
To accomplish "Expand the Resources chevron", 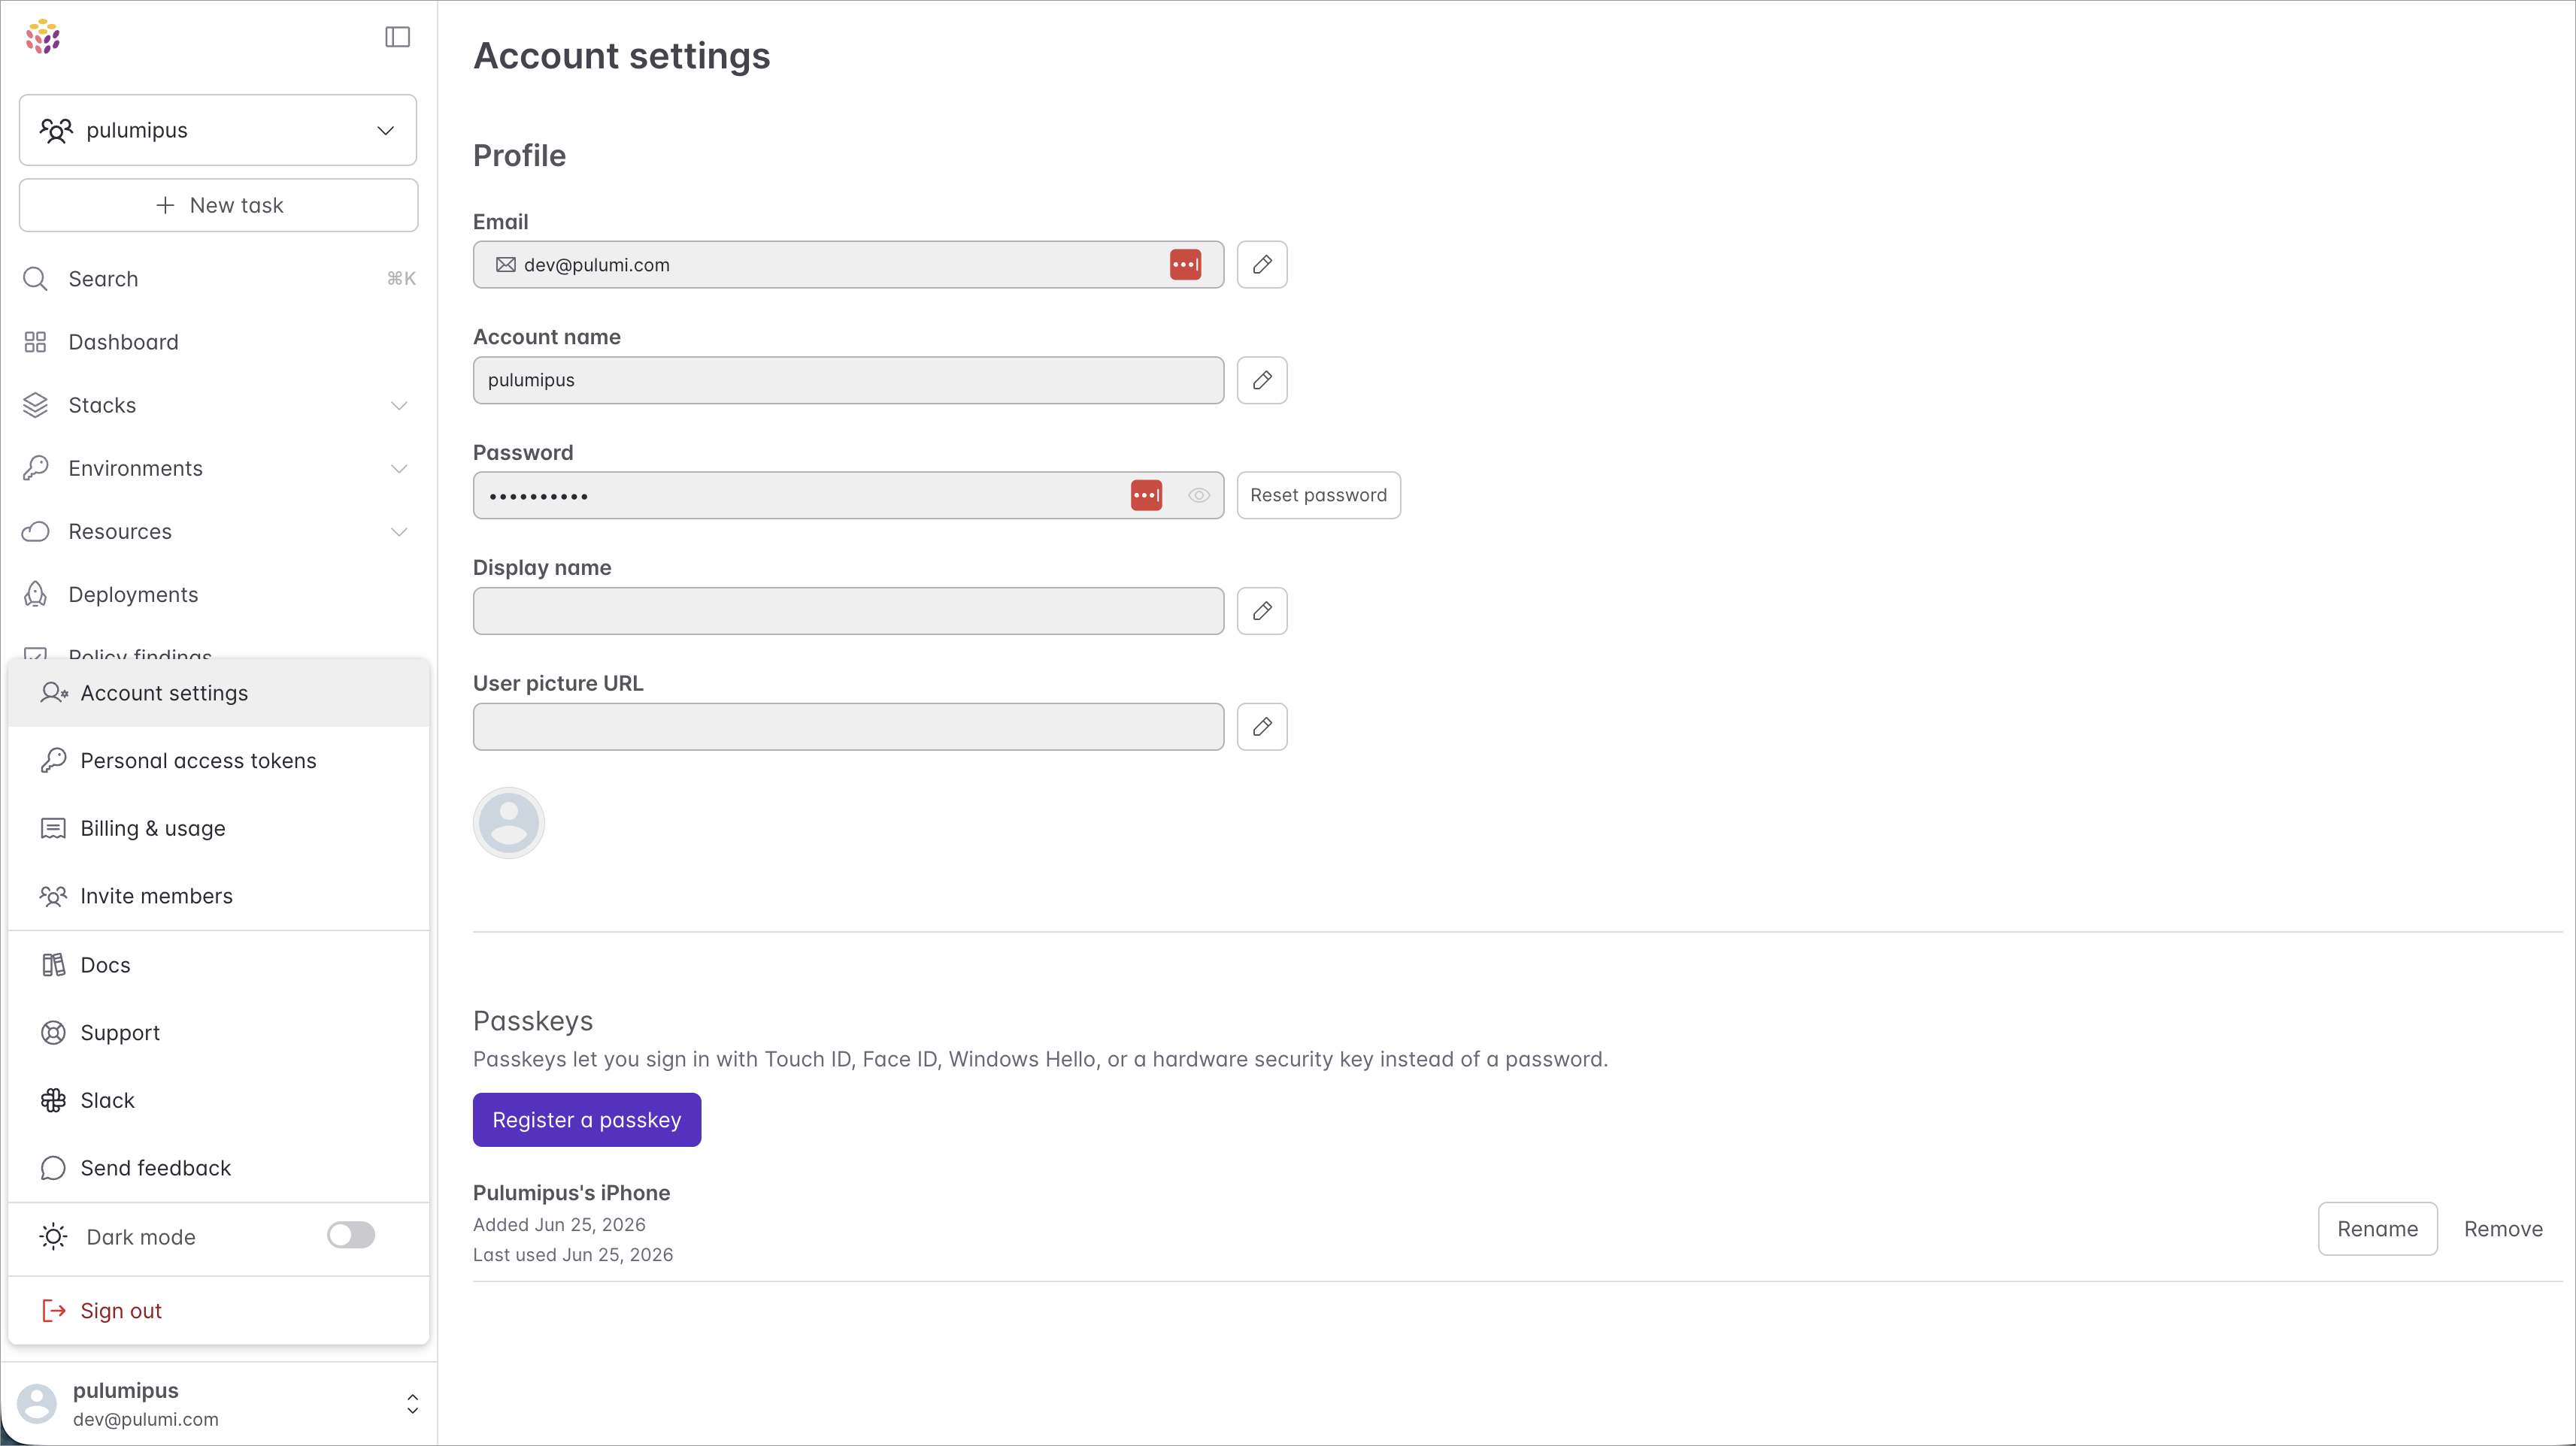I will pyautogui.click(x=399, y=531).
